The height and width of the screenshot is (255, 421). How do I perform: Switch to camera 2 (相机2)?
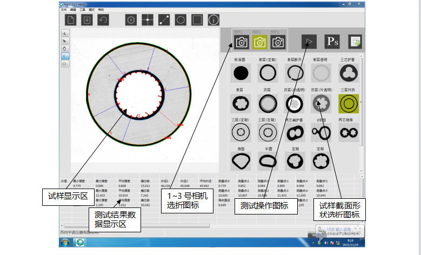[x=260, y=42]
